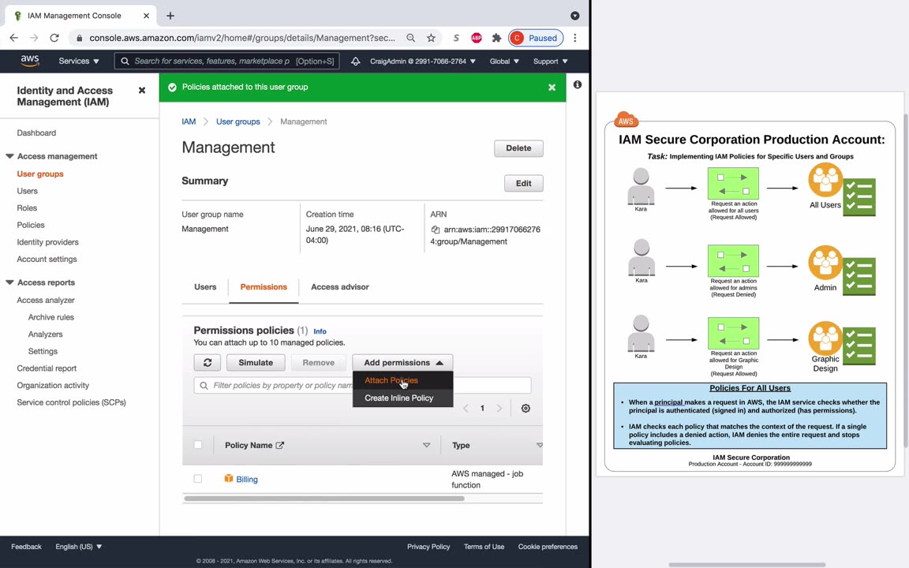909x568 pixels.
Task: Click the horizontal table scrollbar
Action: [x=324, y=499]
